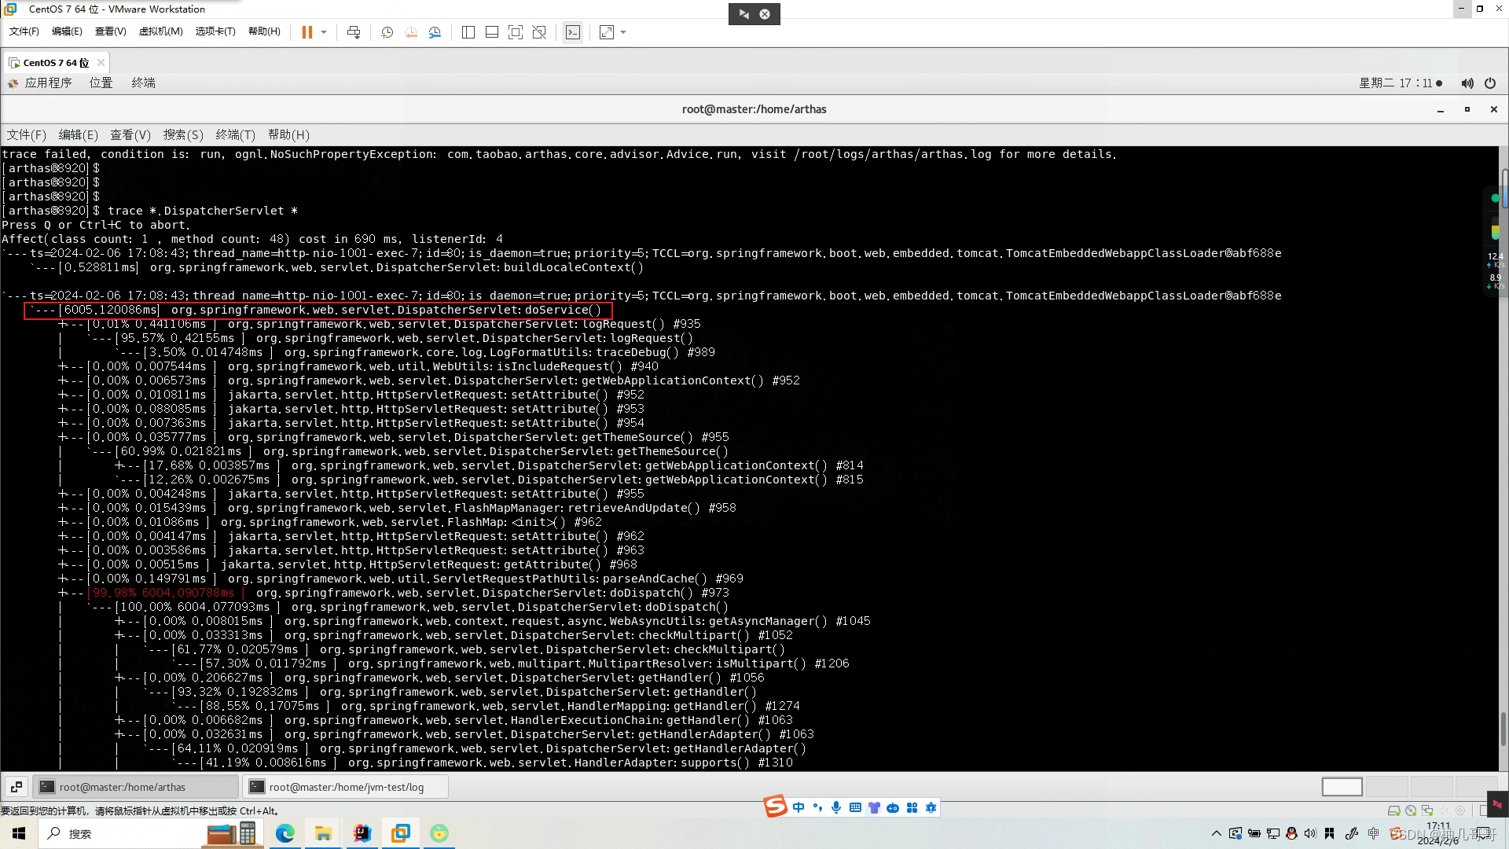Open terminal 搜索(S) menu
Viewport: 1509px width, 849px height.
click(x=183, y=135)
